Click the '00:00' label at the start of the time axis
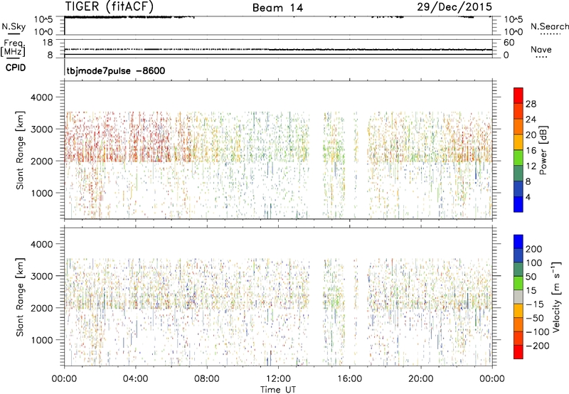The image size is (569, 394). tap(64, 379)
